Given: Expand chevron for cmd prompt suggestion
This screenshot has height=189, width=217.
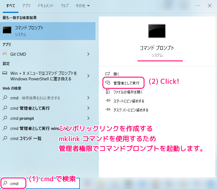Looking at the screenshot, I should [x=88, y=118].
